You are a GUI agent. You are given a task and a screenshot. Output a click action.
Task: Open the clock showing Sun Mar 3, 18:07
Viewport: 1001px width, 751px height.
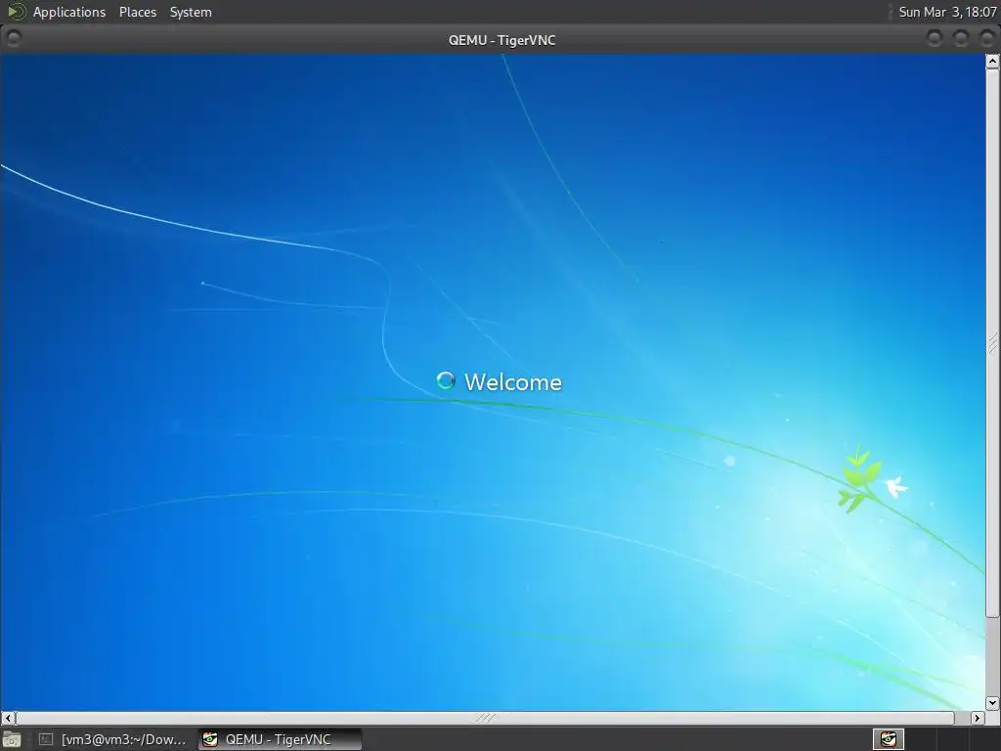pyautogui.click(x=947, y=12)
